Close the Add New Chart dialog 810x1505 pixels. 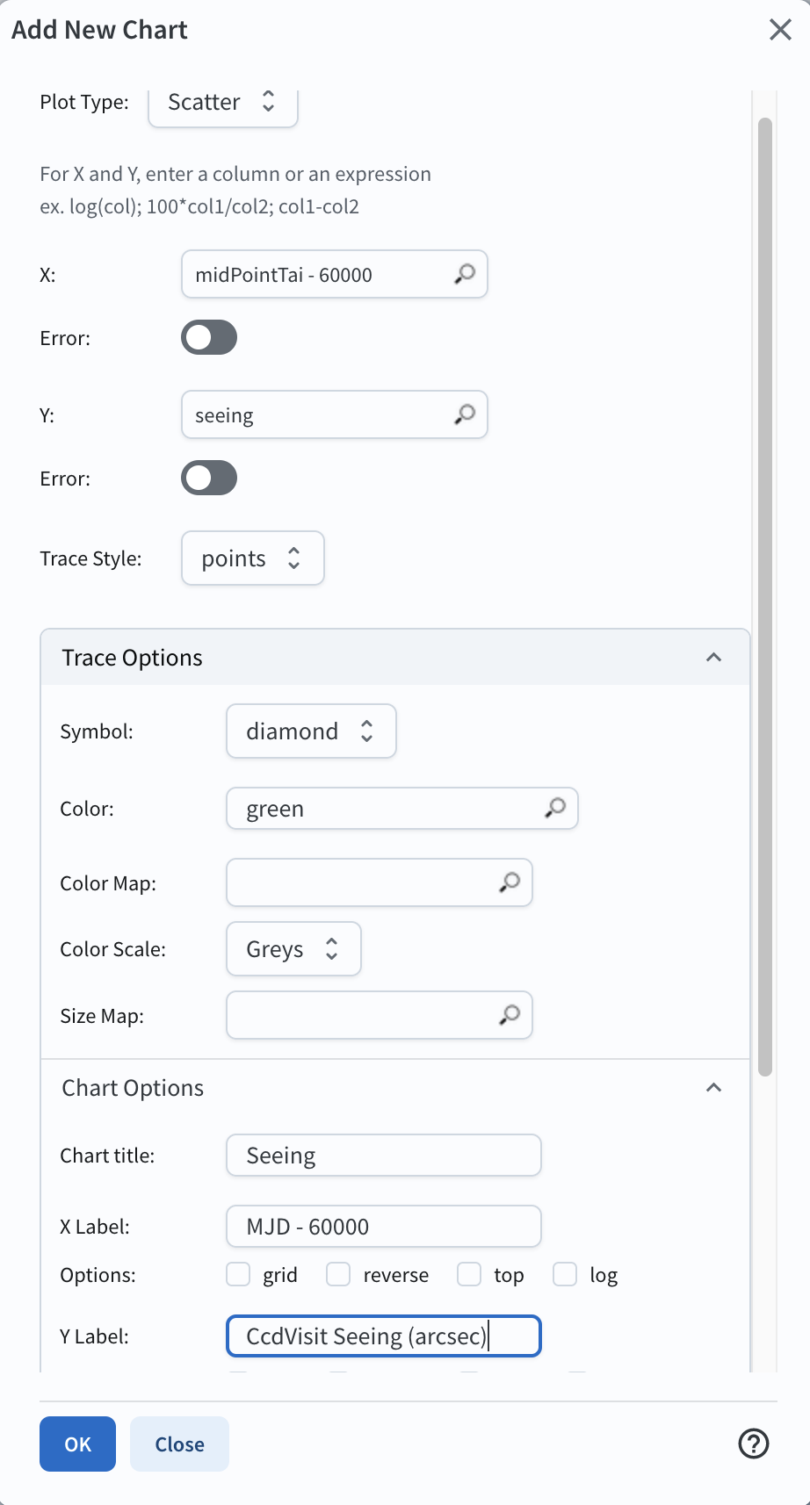pos(780,30)
